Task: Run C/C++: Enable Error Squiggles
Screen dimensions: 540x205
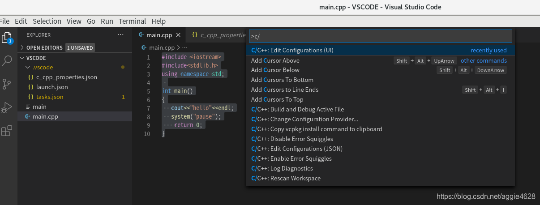Action: pyautogui.click(x=381, y=158)
